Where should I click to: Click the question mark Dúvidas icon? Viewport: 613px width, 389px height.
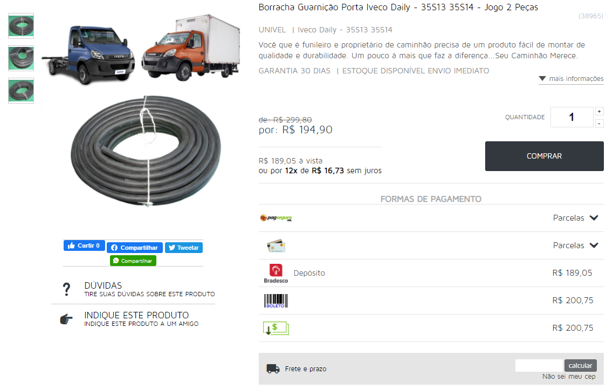tap(66, 289)
